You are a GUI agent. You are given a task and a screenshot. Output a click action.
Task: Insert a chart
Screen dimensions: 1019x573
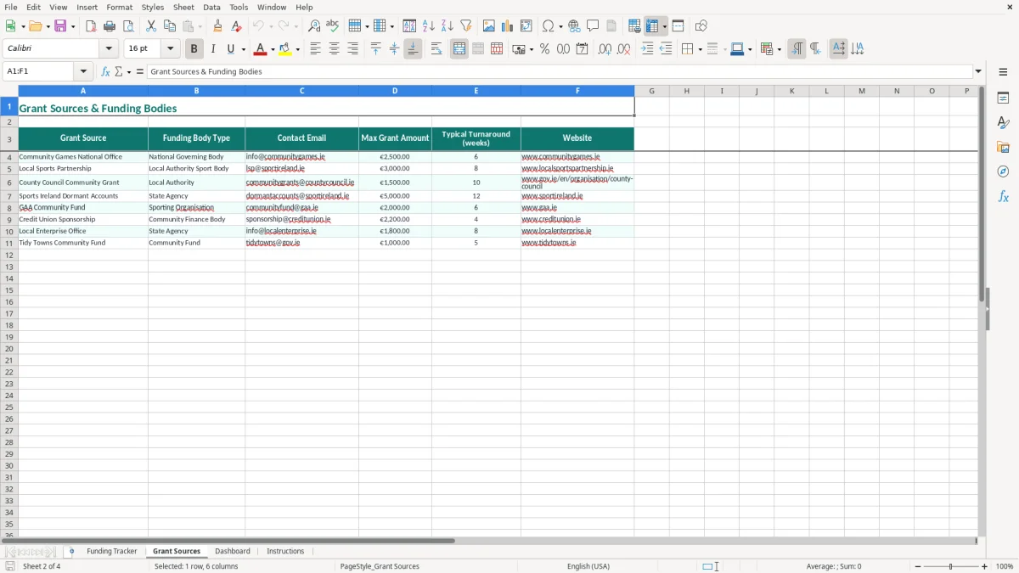pos(508,26)
